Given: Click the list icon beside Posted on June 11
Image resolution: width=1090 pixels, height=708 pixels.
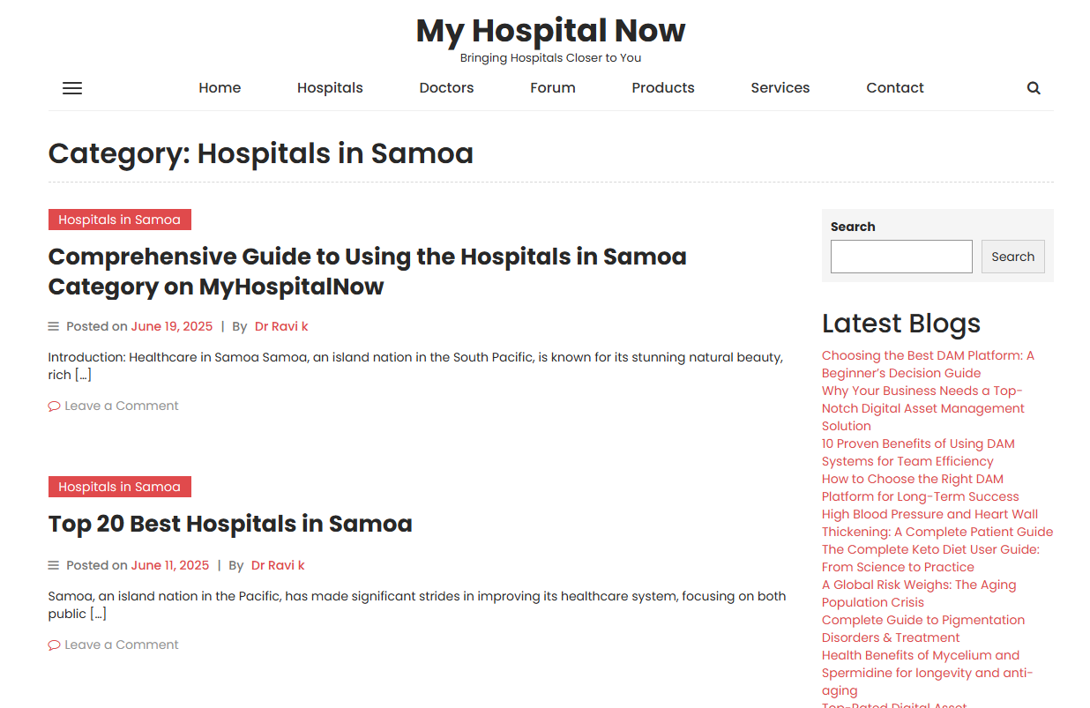Looking at the screenshot, I should [x=53, y=564].
